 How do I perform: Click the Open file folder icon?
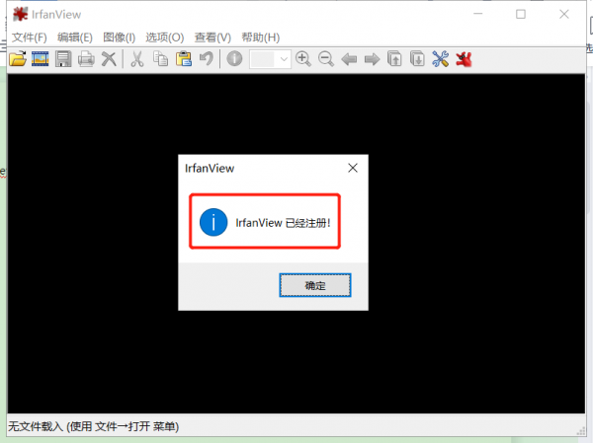(18, 59)
